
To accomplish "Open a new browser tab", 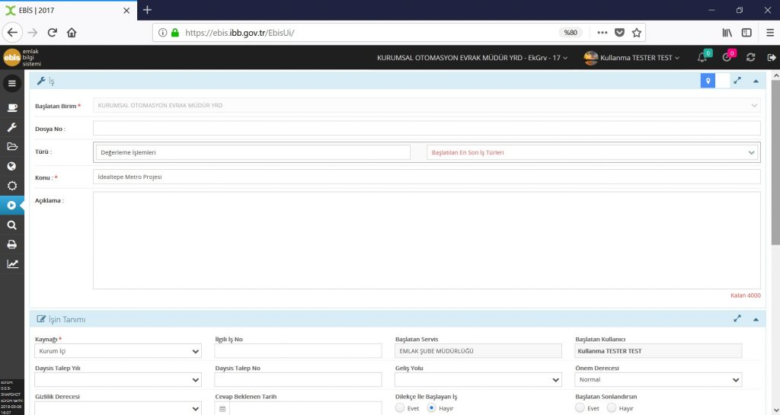I will tap(147, 10).
